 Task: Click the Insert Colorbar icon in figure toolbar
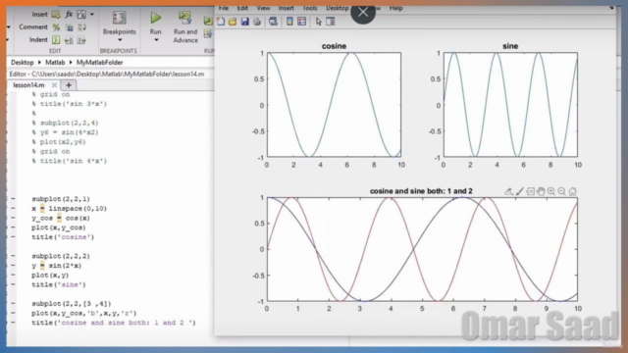289,22
